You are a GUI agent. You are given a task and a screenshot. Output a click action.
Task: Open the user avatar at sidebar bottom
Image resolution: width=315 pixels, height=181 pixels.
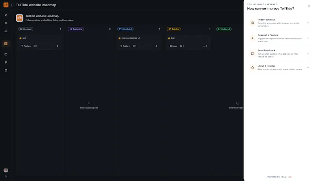click(x=6, y=170)
